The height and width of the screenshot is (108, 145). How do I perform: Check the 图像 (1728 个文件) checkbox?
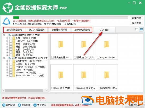(x=11, y=38)
